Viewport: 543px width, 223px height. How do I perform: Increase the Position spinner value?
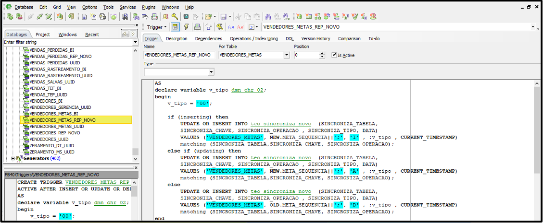(x=322, y=53)
